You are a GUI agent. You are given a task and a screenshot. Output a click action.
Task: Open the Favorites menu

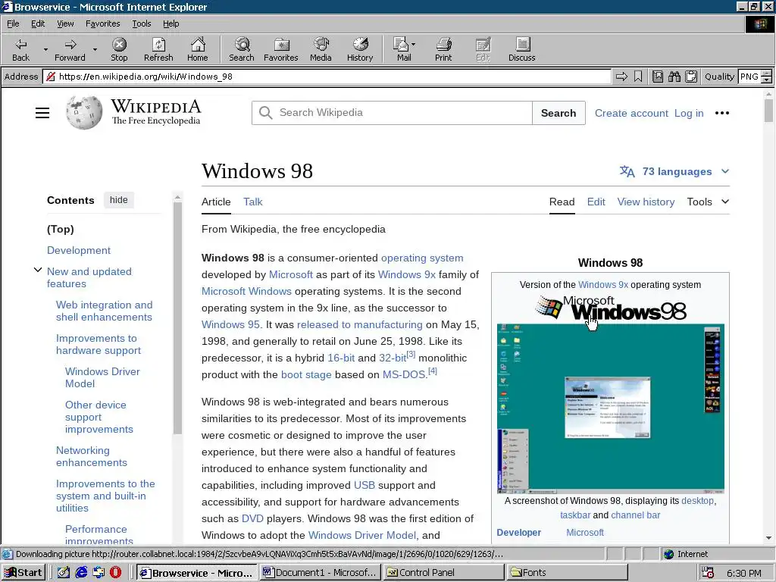coord(102,23)
